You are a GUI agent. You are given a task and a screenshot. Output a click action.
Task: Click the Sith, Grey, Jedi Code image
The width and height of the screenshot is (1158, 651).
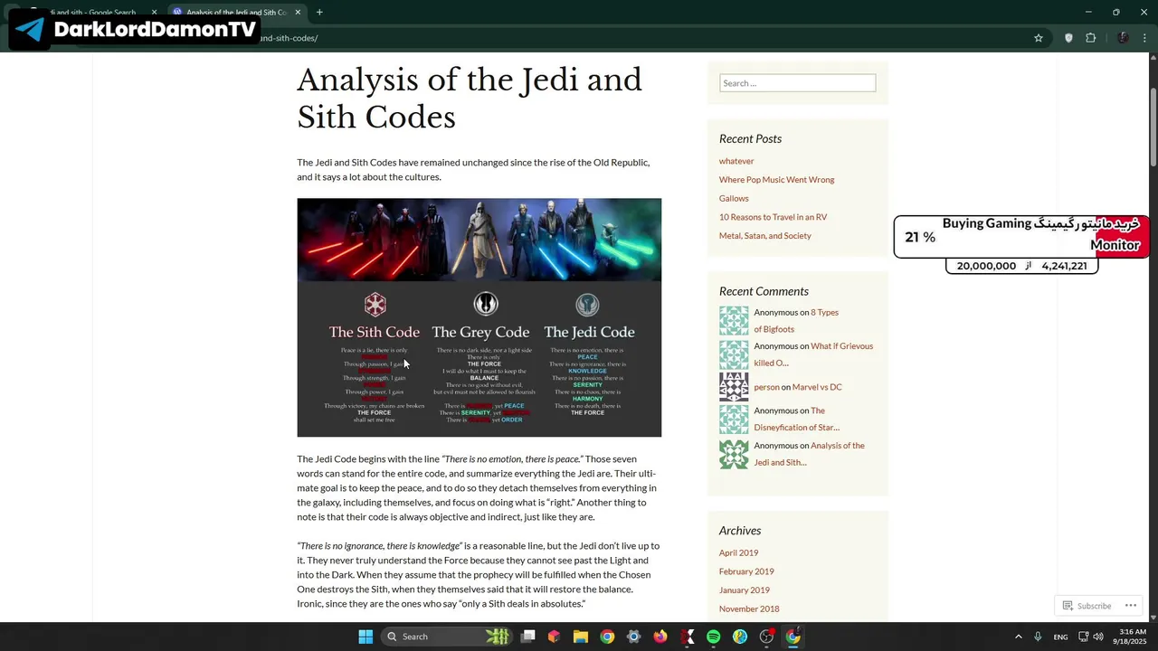[x=479, y=317]
